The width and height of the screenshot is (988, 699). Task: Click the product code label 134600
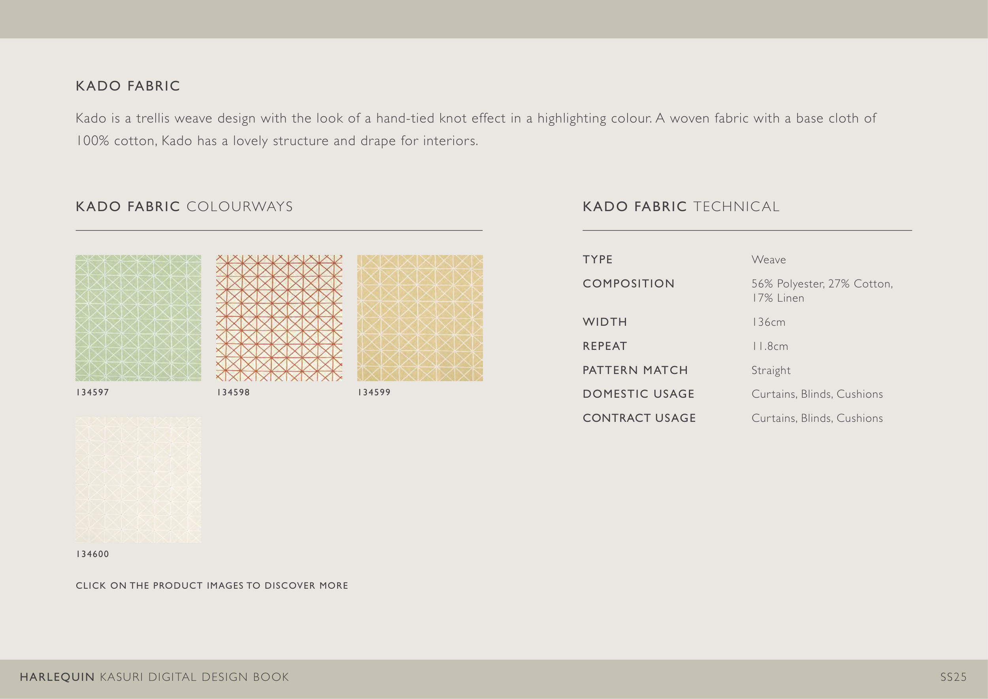coord(92,554)
